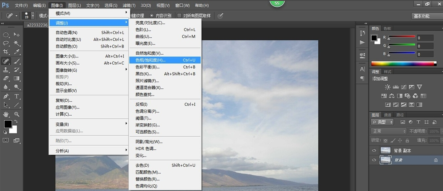Click the 背景 副本 layer thumbnail
This screenshot has width=443, height=191.
coord(386,150)
